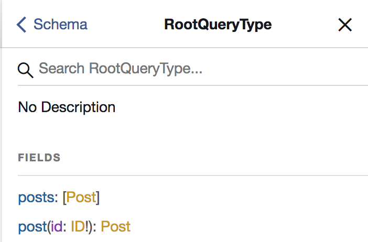Open the ID scalar type
Screen dimensions: 368x242
click(78, 227)
